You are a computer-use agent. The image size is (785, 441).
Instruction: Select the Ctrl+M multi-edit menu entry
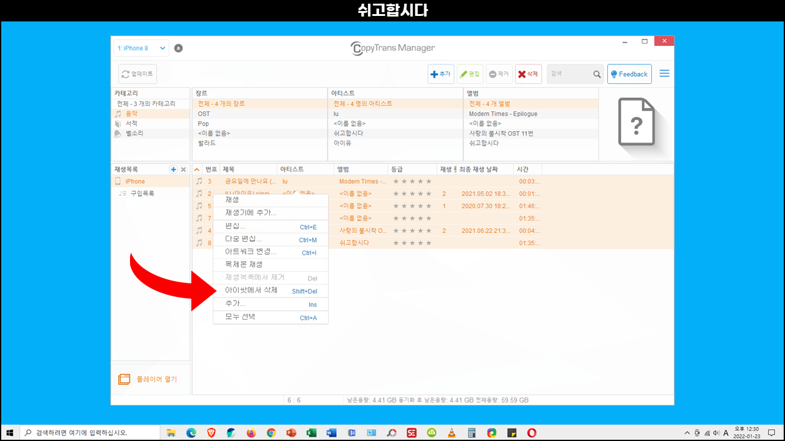270,239
